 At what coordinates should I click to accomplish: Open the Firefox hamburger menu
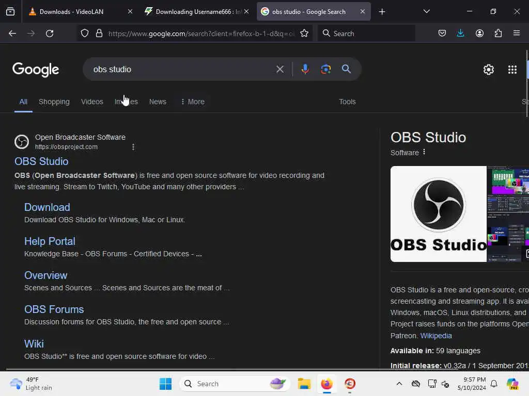[517, 33]
